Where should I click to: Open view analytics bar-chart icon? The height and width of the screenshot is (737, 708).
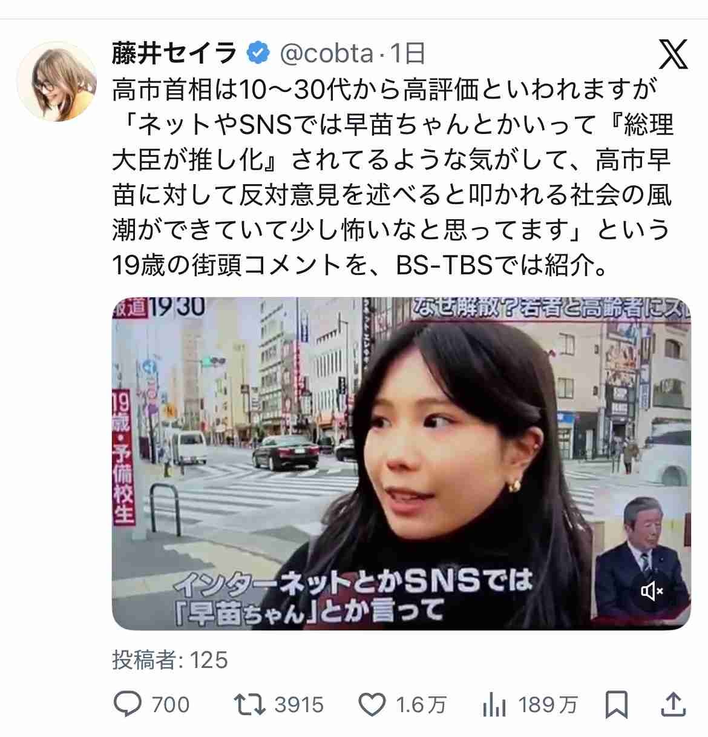494,705
